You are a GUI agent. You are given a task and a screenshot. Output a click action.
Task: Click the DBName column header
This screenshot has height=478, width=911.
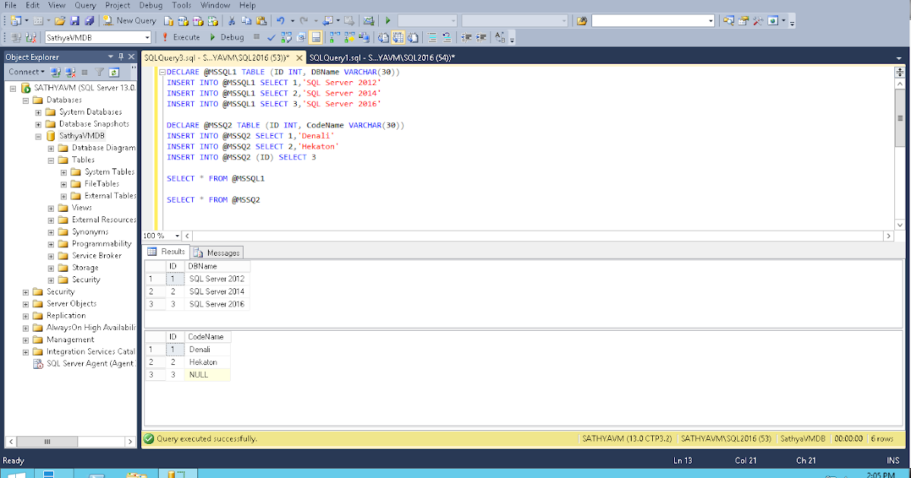pyautogui.click(x=217, y=266)
